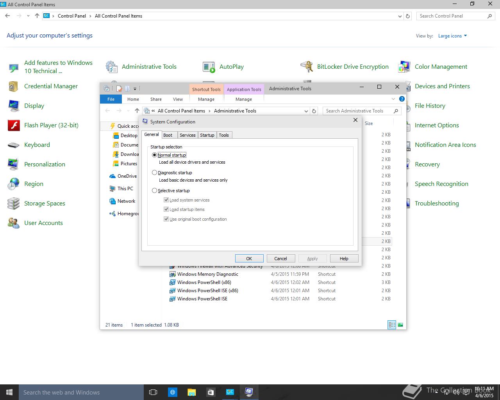
Task: Open the File History link
Action: click(x=430, y=106)
